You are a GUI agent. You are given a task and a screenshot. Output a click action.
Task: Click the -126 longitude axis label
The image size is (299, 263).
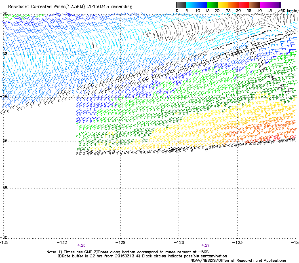[x=179, y=242]
